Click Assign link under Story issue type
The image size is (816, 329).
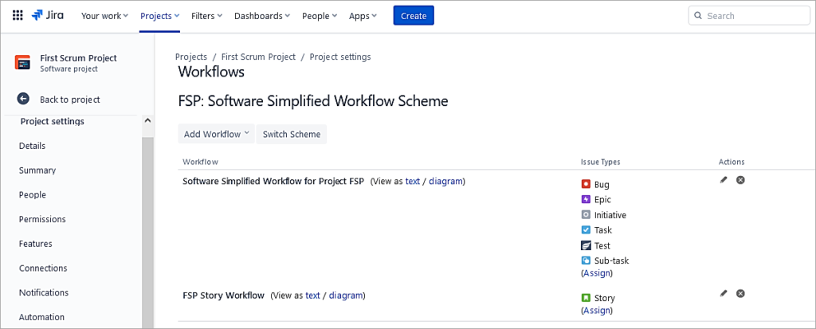tap(598, 310)
